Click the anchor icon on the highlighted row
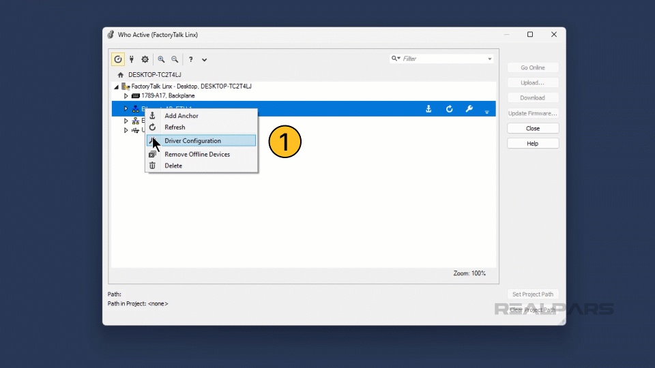This screenshot has width=655, height=368. [x=428, y=109]
